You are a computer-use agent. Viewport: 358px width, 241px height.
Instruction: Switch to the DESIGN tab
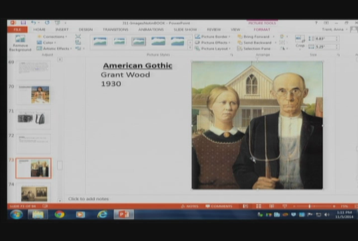(x=86, y=29)
